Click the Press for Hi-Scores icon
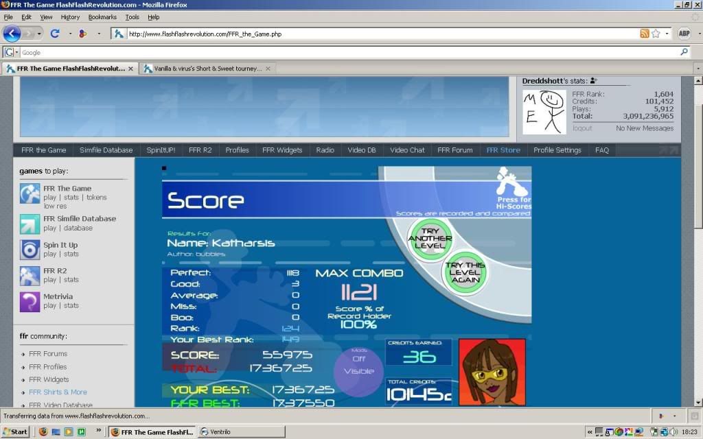703x439 pixels. coord(512,185)
